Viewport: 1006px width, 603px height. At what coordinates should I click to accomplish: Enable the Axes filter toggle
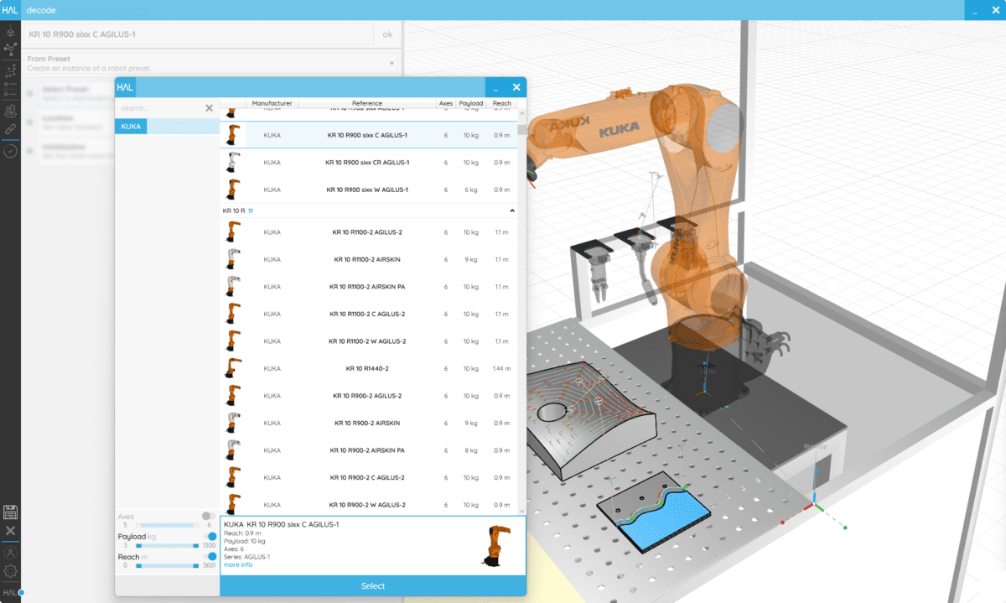coord(208,516)
